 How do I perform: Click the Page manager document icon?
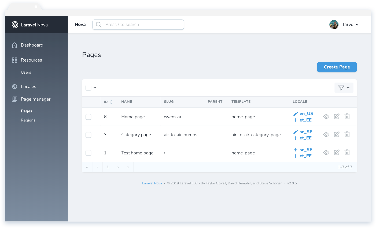tap(14, 99)
